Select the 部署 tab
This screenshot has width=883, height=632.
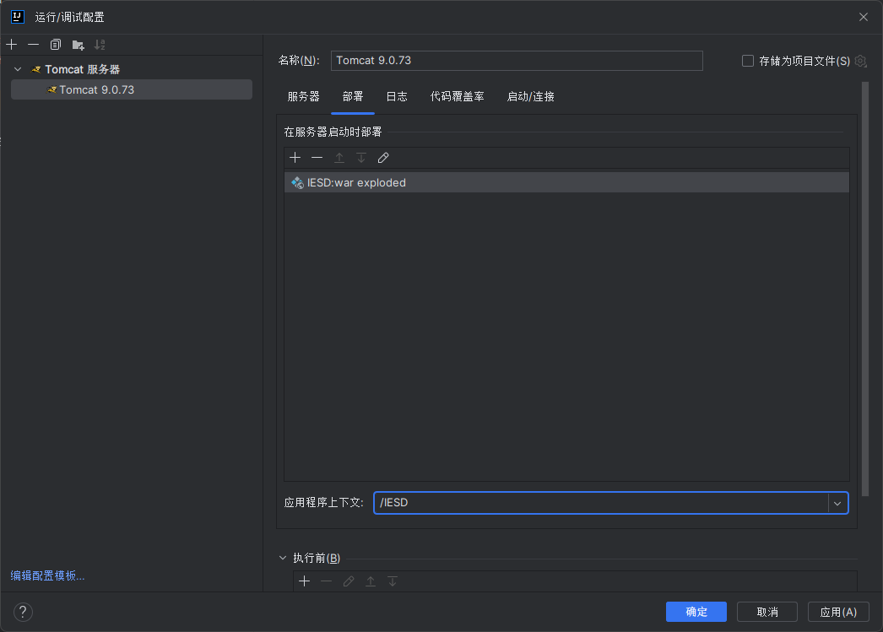(x=353, y=97)
